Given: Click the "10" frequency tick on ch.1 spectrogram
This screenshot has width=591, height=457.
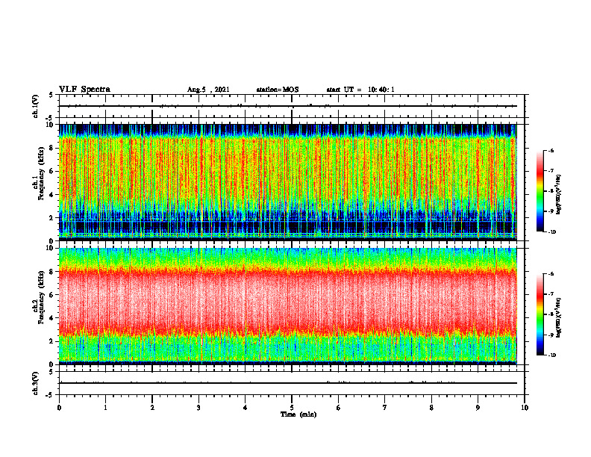Looking at the screenshot, I should point(51,125).
